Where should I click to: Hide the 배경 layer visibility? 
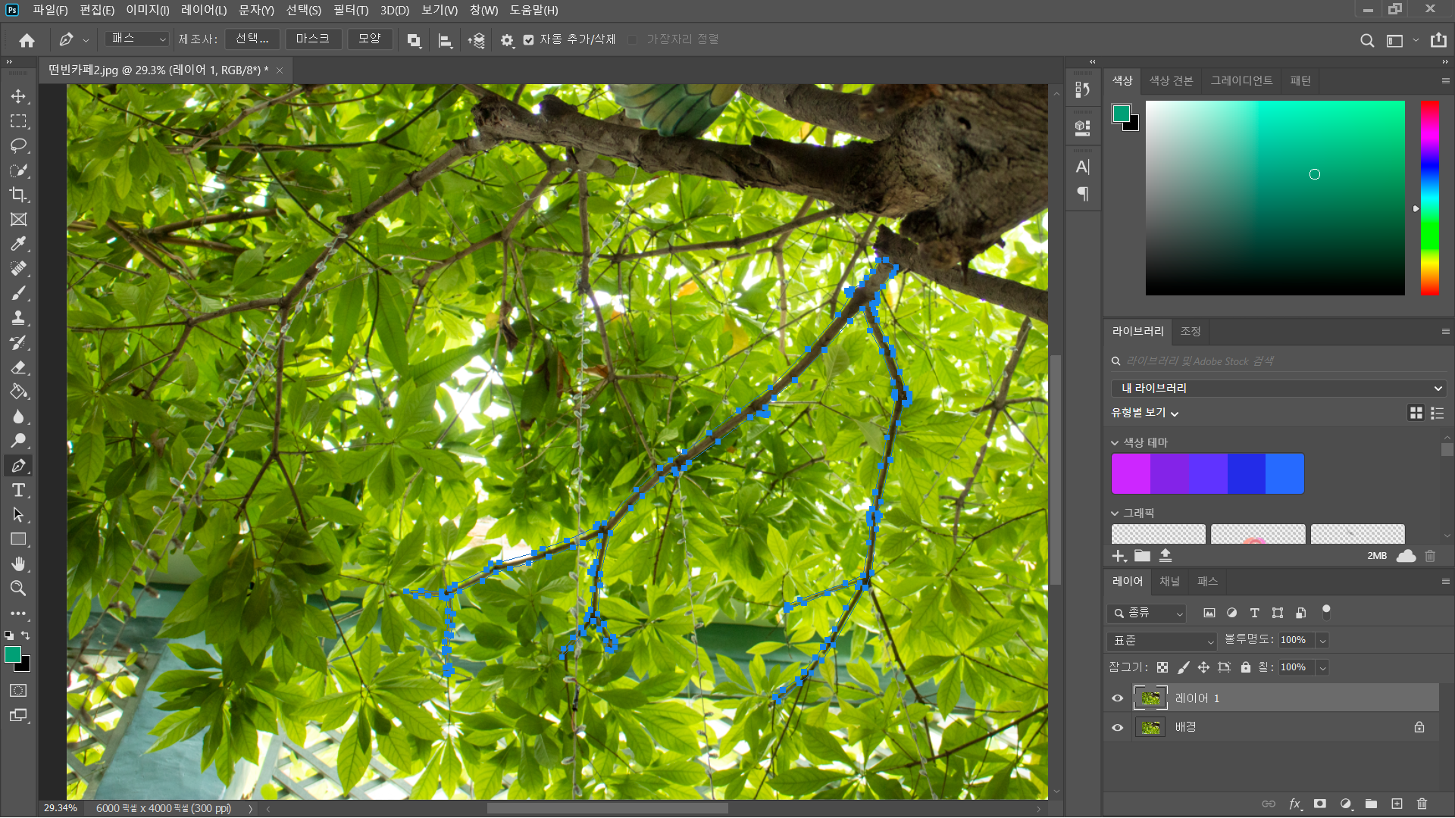click(x=1117, y=728)
